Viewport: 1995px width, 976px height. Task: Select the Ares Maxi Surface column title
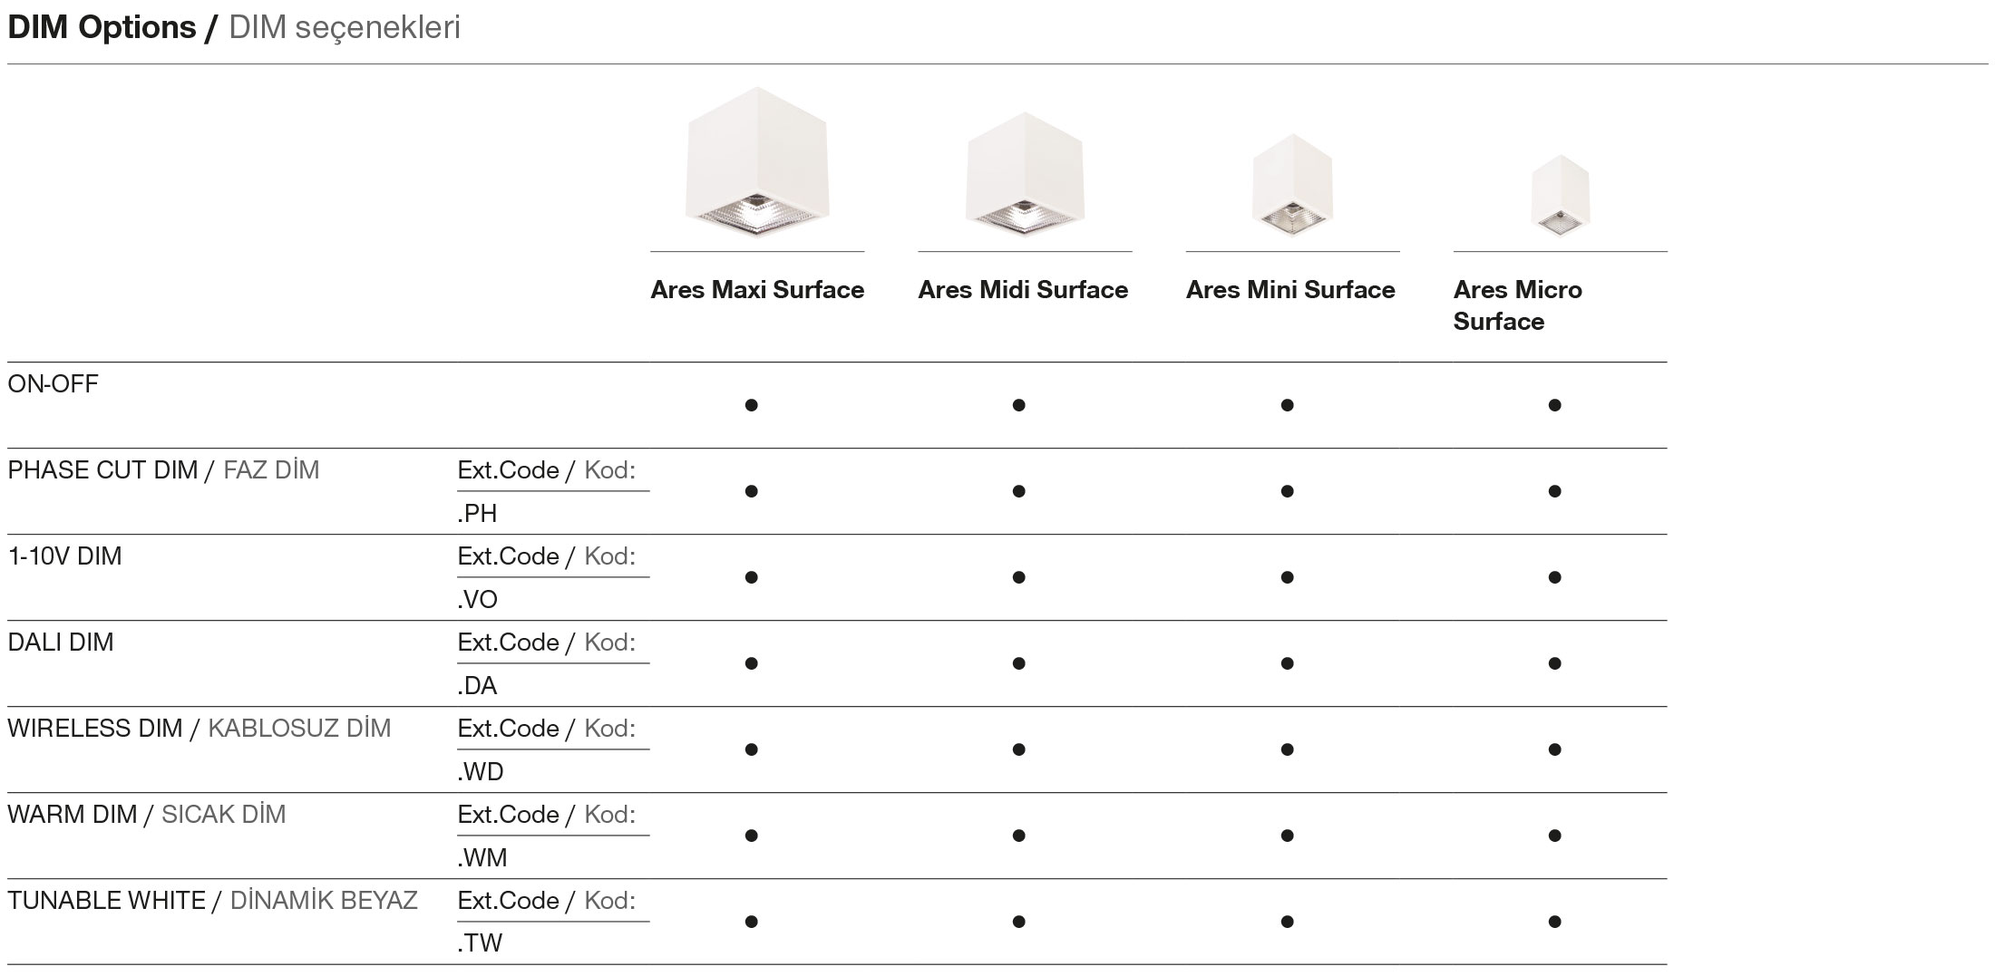click(x=757, y=290)
